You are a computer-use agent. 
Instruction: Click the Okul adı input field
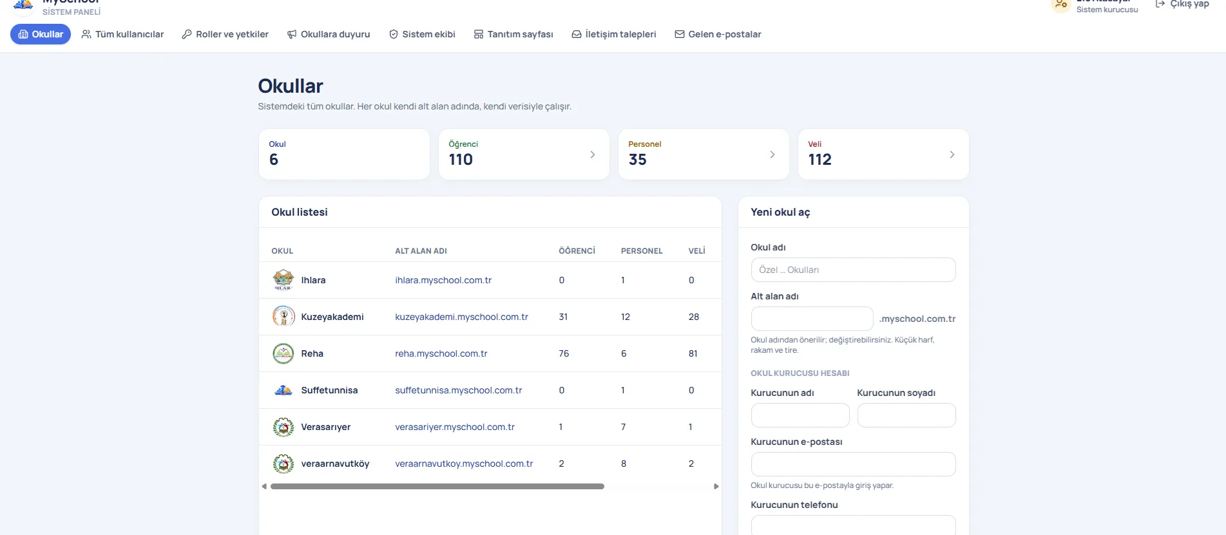tap(853, 270)
